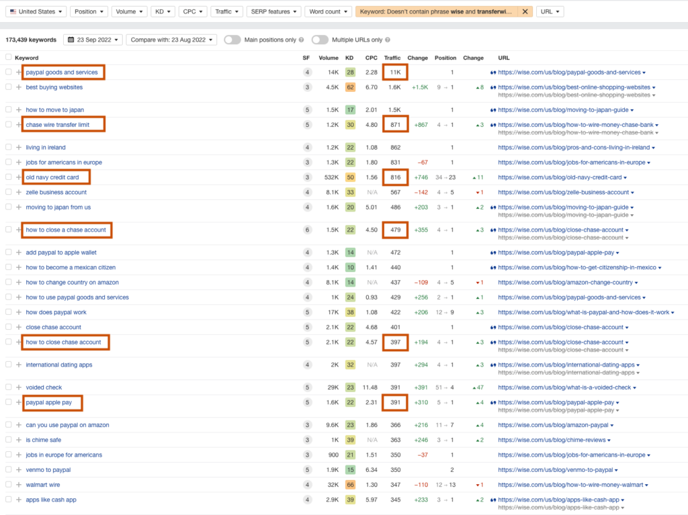Tick the checkbox for 'moving to japan from us'

tap(8, 207)
